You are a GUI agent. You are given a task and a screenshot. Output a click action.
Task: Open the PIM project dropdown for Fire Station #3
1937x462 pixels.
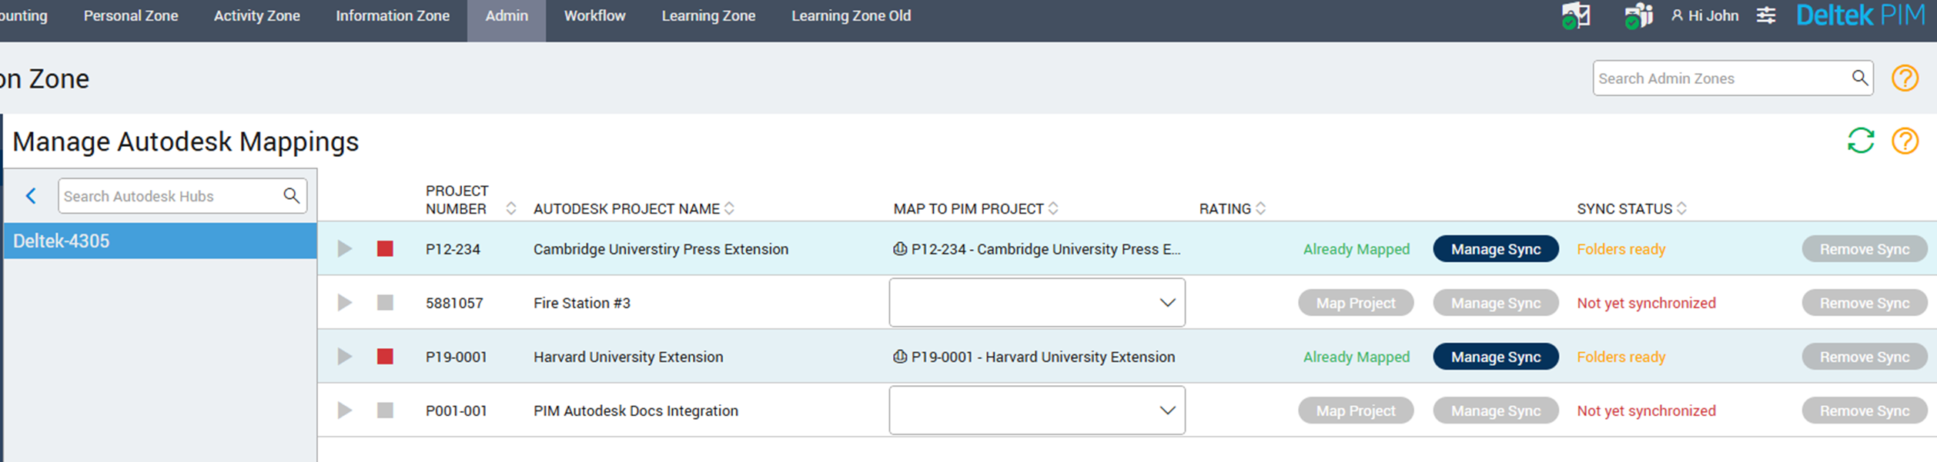pos(1036,303)
